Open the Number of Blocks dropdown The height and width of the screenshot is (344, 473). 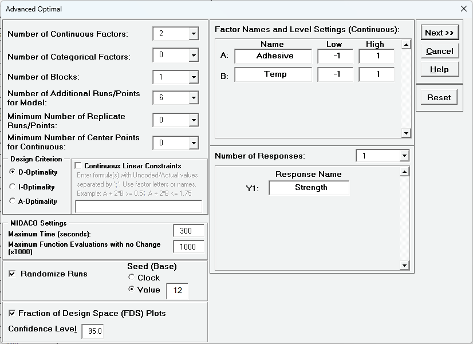click(x=194, y=77)
